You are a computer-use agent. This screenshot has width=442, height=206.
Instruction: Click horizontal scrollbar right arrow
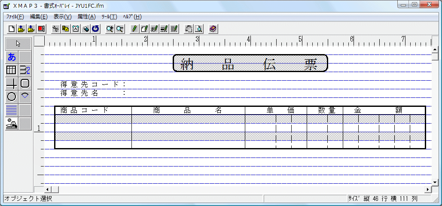point(429,189)
